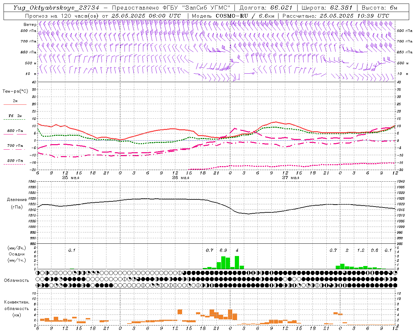Click the 'Широта: 62.381' header value
Image resolution: width=414 pixels, height=331 pixels.
(x=327, y=8)
